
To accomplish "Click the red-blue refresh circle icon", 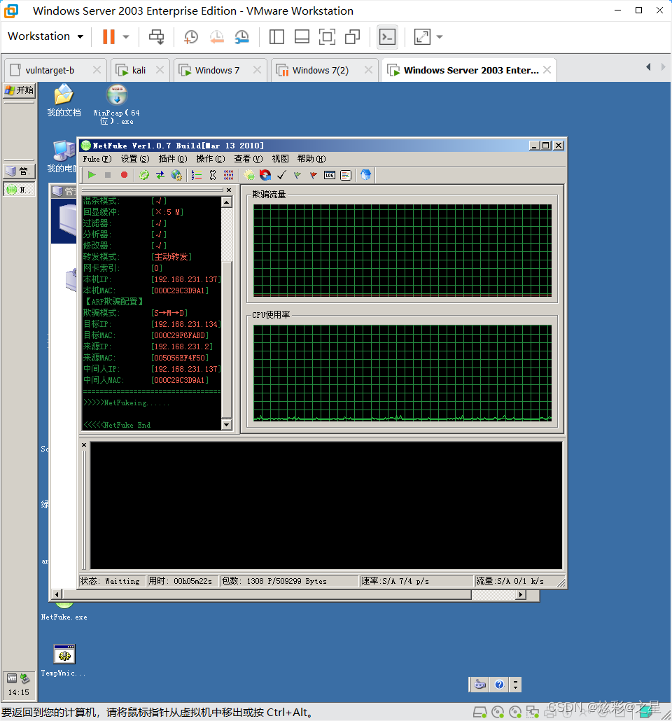I will tap(265, 175).
